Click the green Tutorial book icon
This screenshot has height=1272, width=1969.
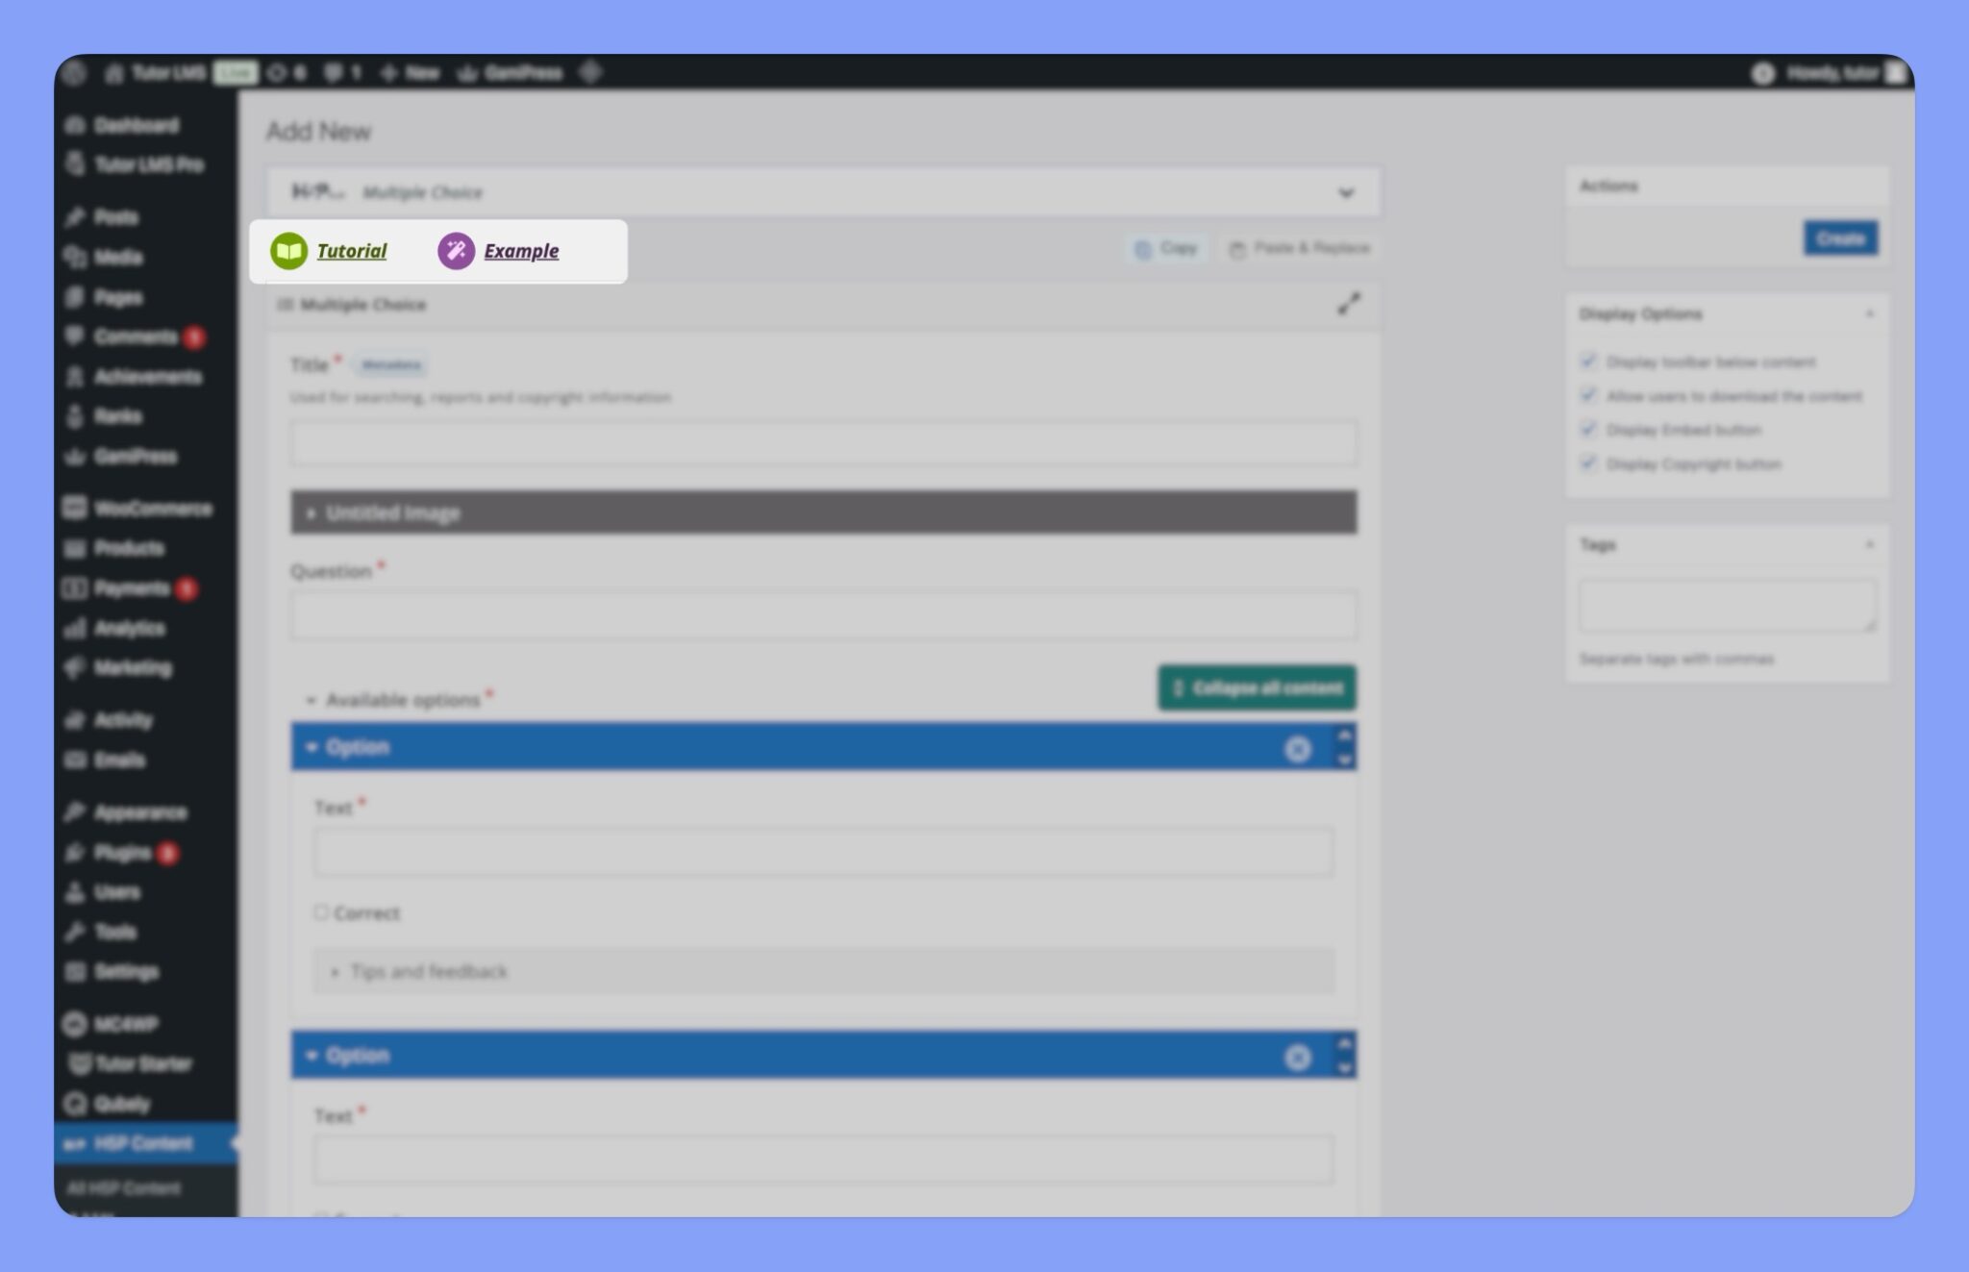pos(288,251)
